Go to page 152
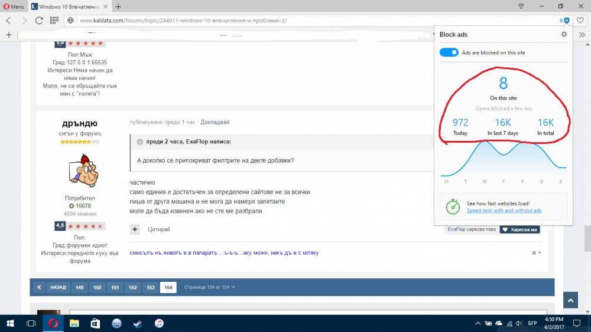The image size is (591, 332). (132, 287)
